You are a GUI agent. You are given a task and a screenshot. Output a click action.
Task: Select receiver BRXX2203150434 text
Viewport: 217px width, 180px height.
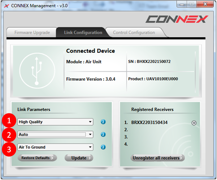click(x=149, y=123)
